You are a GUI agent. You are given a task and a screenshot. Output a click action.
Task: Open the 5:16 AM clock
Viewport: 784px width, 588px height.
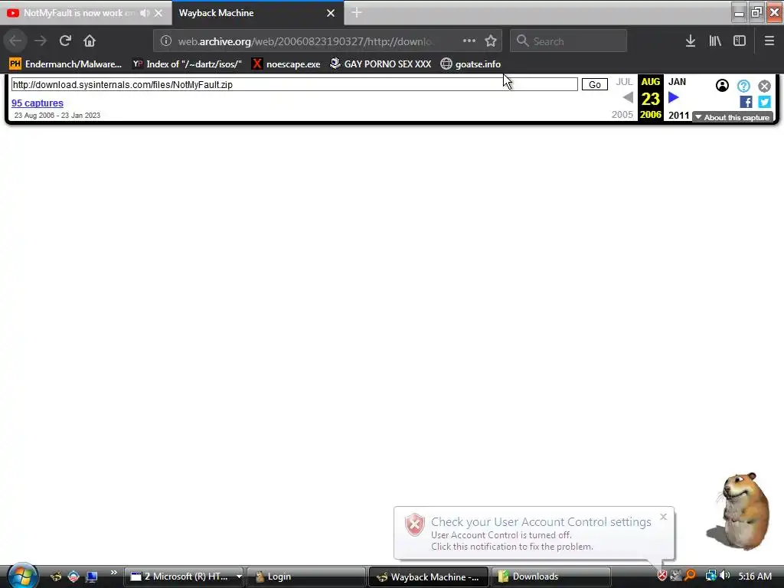pos(755,577)
